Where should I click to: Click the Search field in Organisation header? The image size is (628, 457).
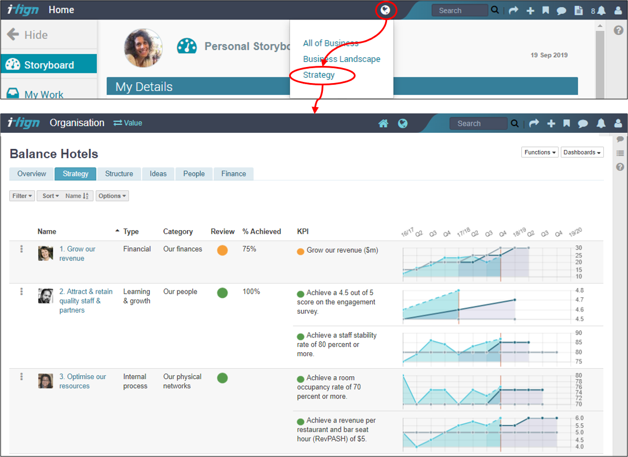click(478, 124)
